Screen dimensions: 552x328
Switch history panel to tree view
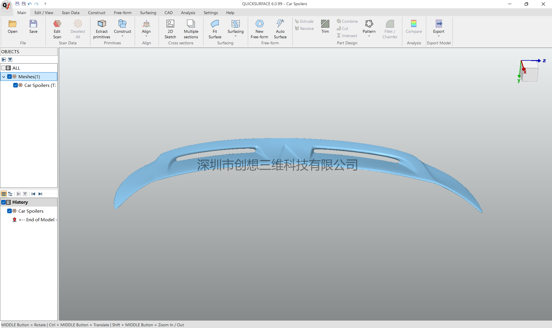pos(10,194)
